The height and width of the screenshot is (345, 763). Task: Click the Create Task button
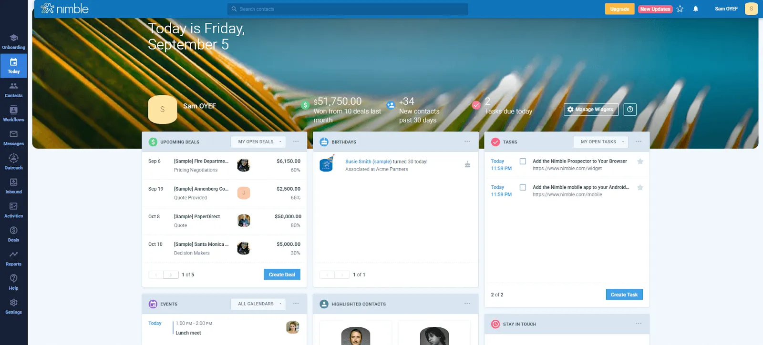point(624,294)
